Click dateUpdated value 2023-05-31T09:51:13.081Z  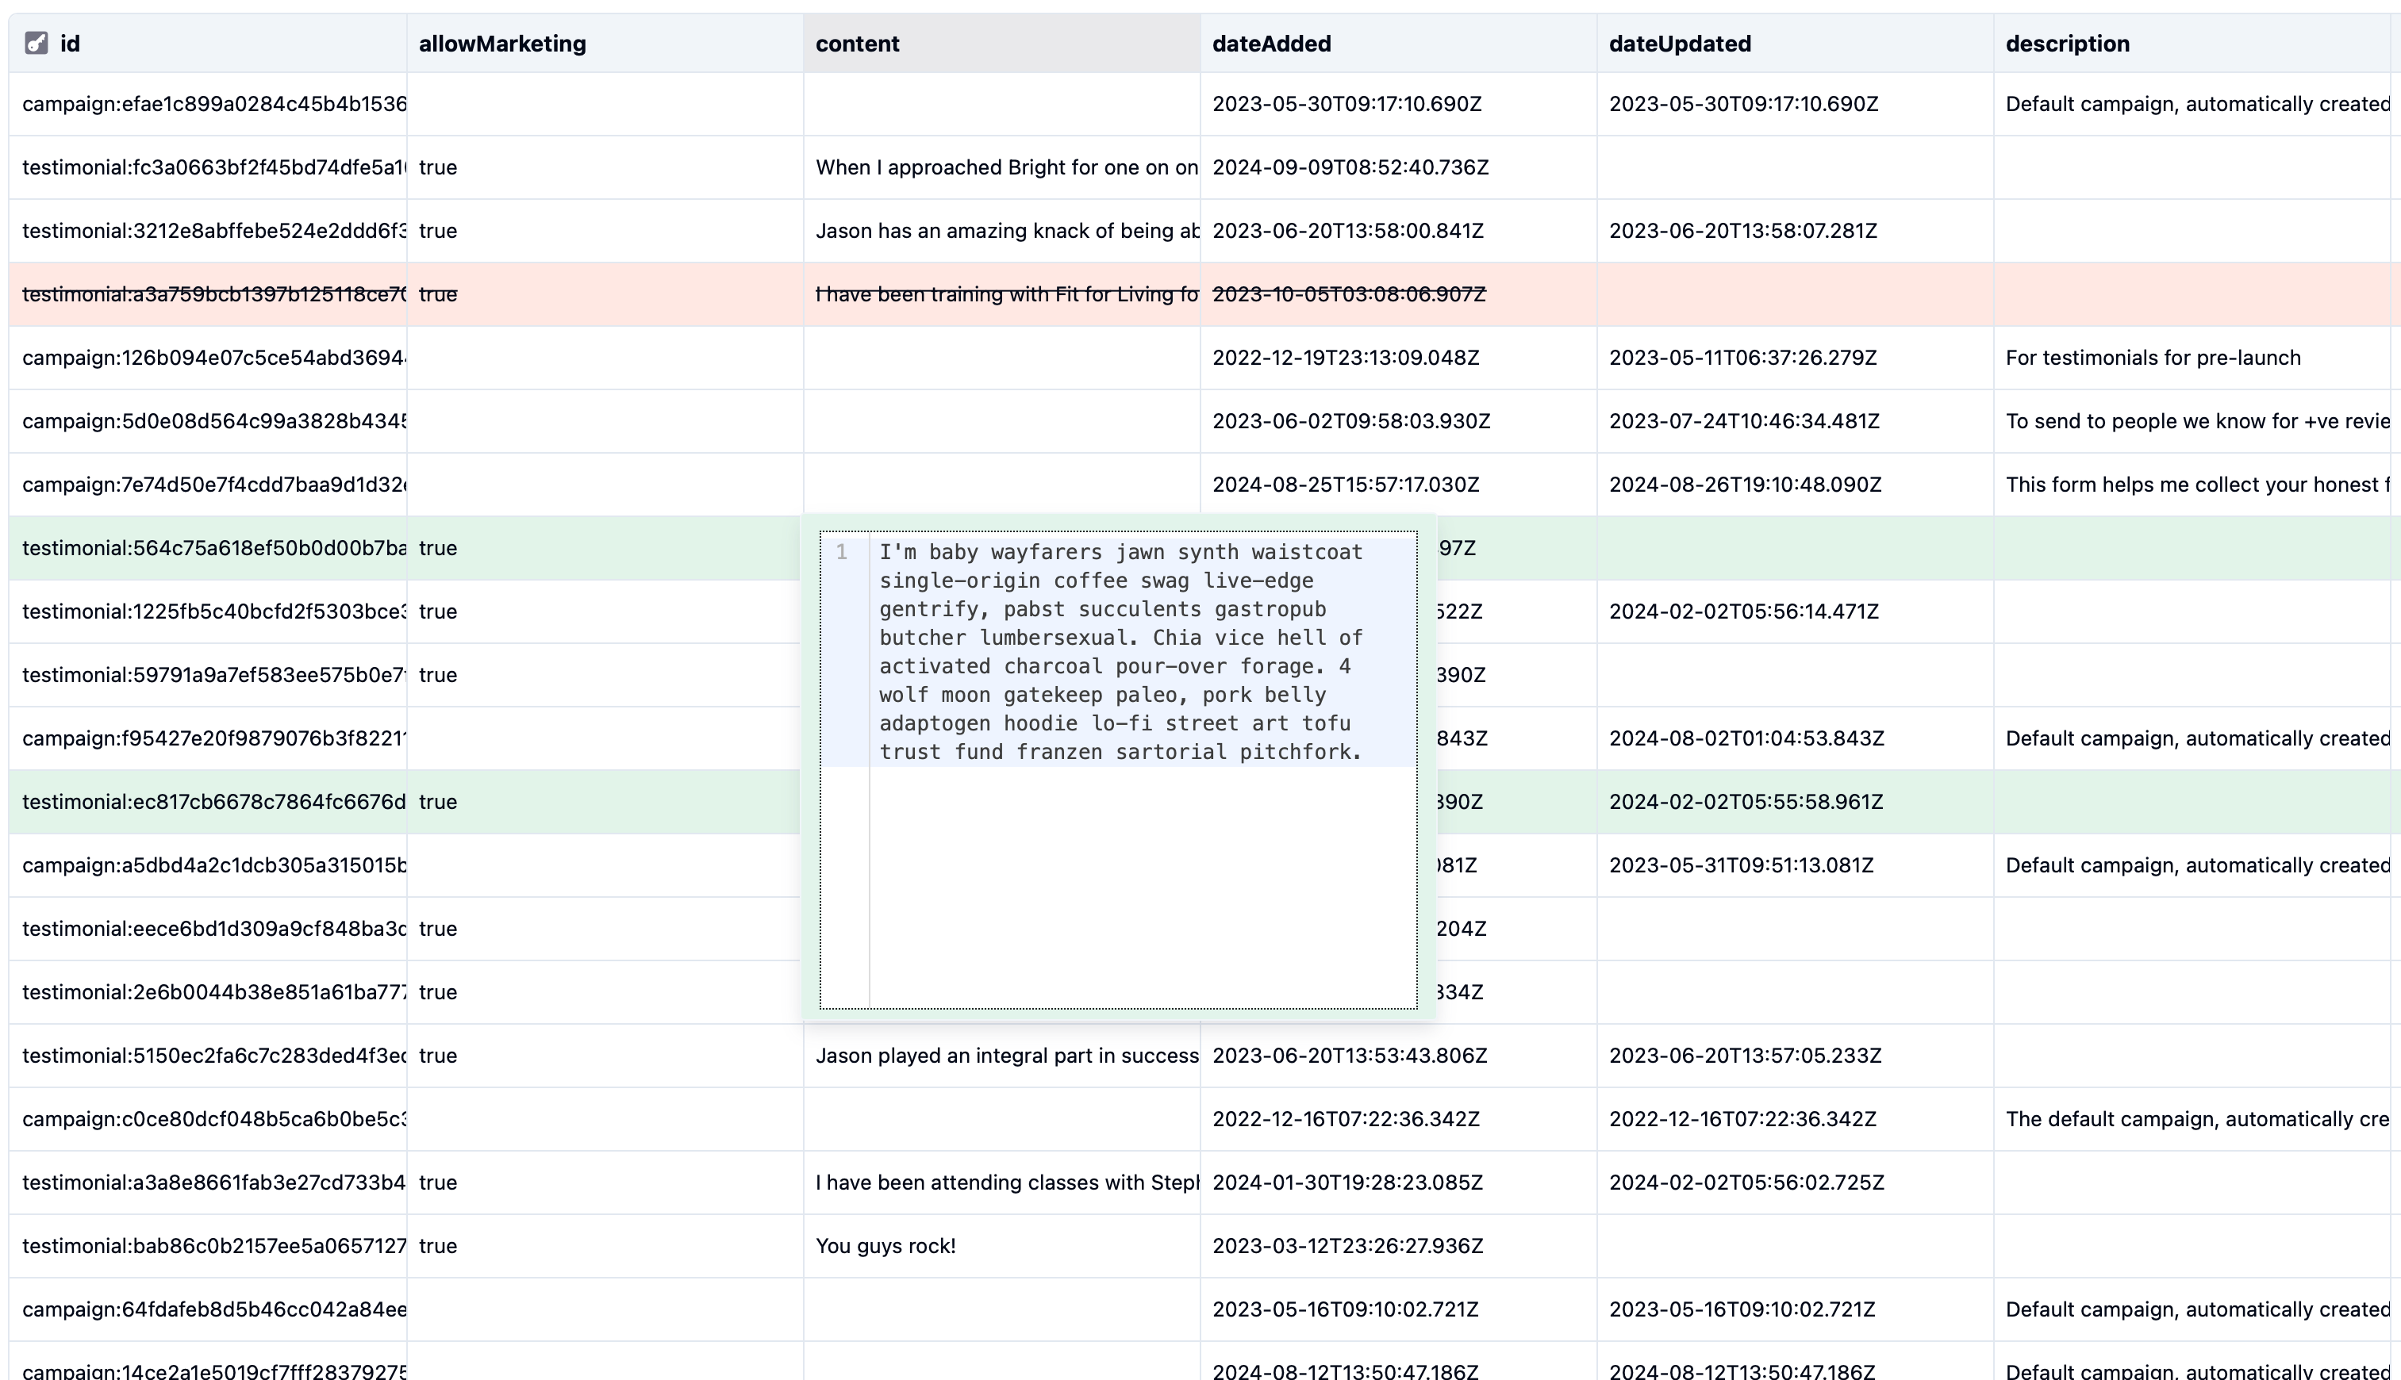(1741, 866)
